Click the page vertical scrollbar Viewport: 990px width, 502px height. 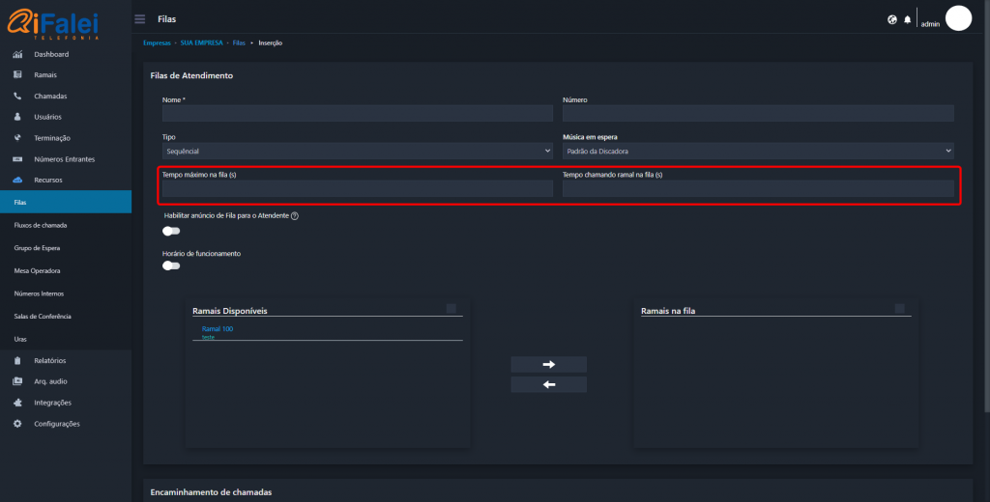click(x=985, y=193)
